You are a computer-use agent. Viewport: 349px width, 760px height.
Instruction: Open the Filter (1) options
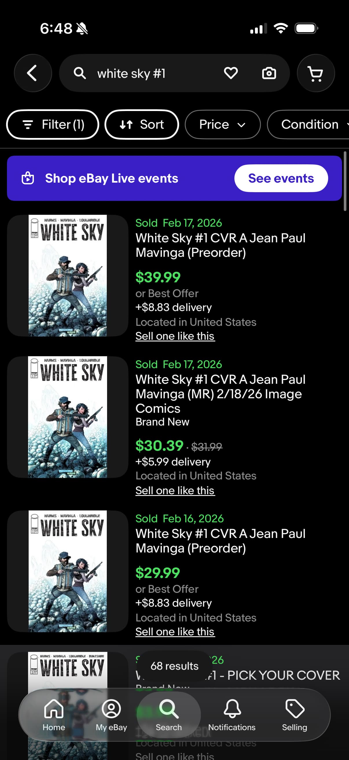pyautogui.click(x=53, y=124)
